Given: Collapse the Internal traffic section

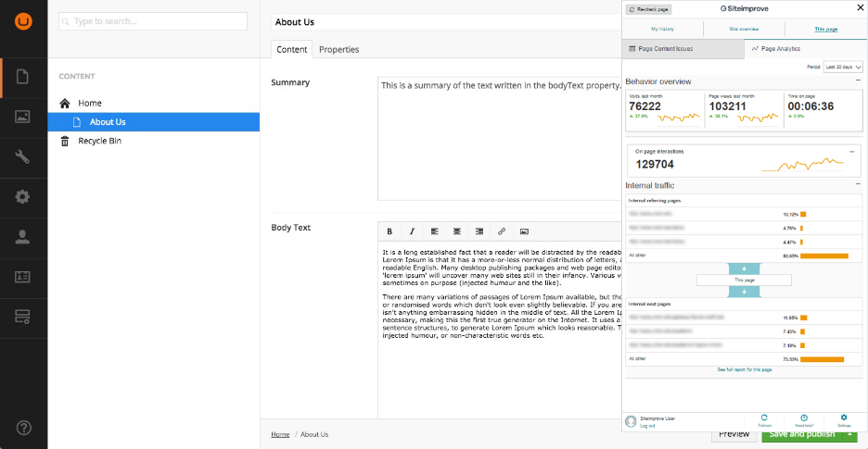Looking at the screenshot, I should pyautogui.click(x=858, y=184).
